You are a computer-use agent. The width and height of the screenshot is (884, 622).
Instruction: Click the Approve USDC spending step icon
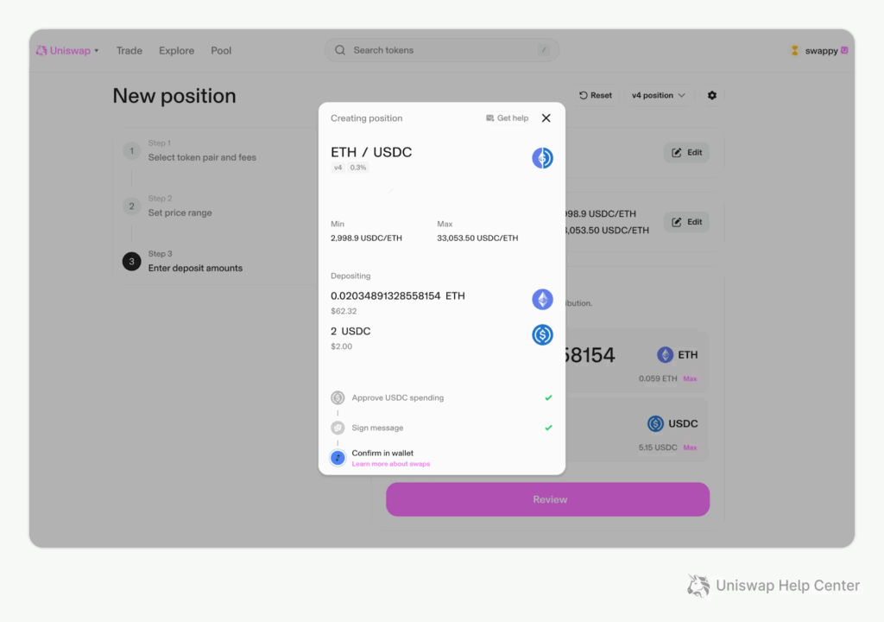coord(338,398)
